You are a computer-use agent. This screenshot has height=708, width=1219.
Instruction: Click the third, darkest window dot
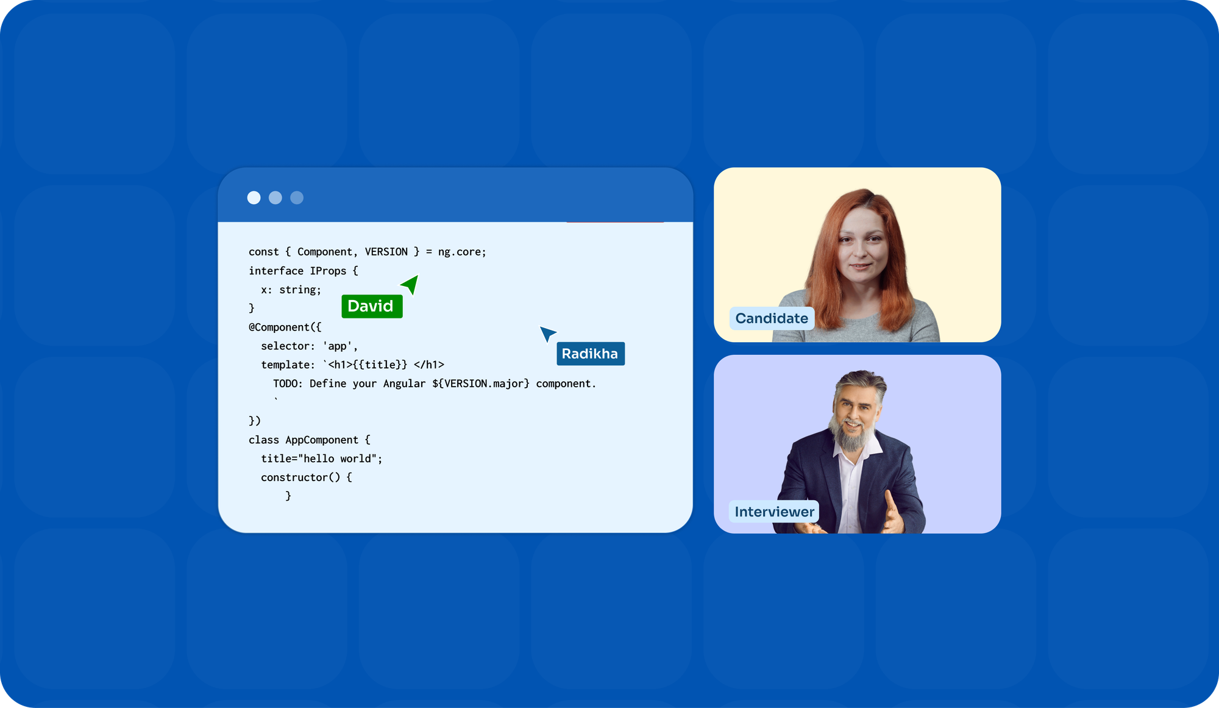[x=297, y=198]
